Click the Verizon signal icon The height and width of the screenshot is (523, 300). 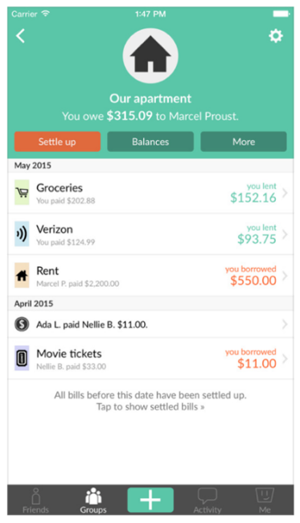[22, 234]
